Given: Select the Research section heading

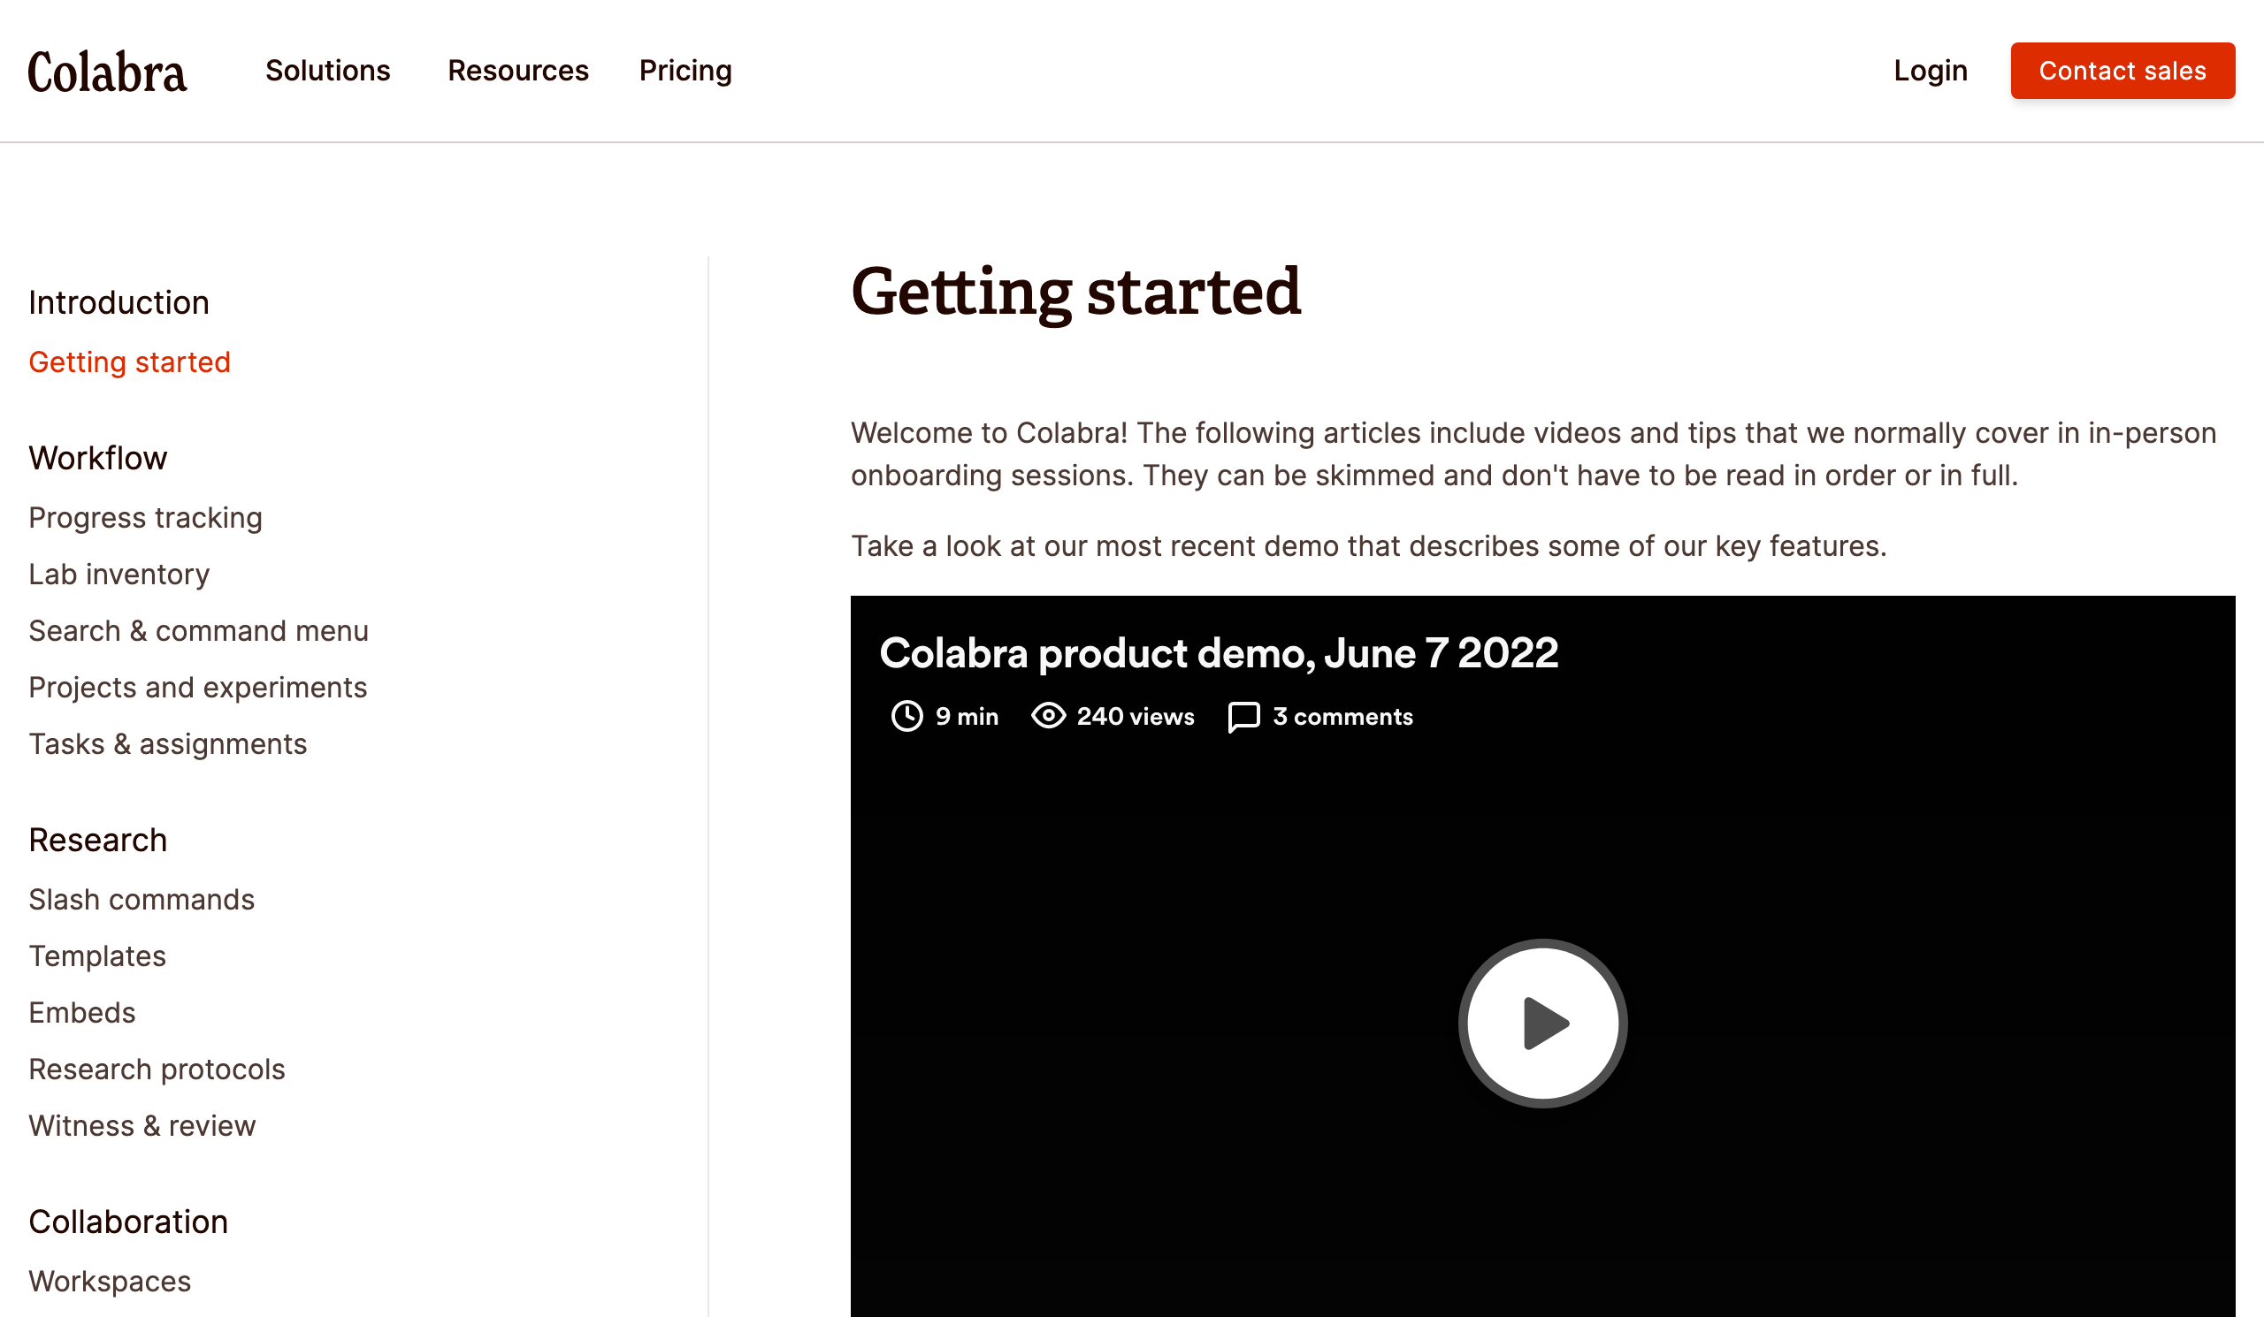Looking at the screenshot, I should pyautogui.click(x=98, y=841).
